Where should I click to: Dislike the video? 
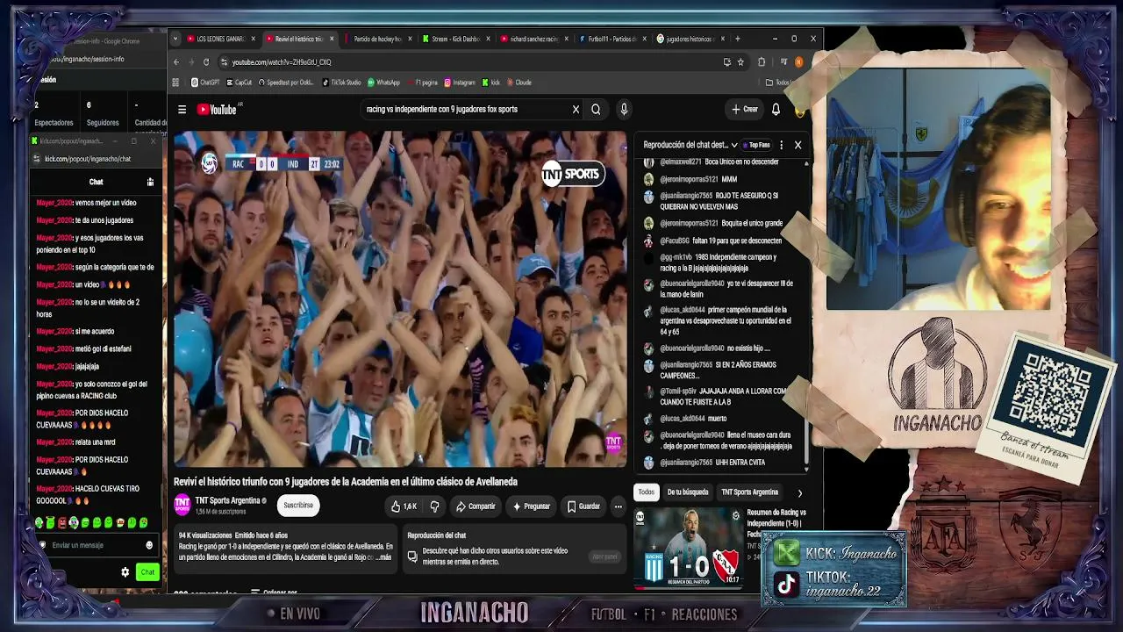click(434, 506)
